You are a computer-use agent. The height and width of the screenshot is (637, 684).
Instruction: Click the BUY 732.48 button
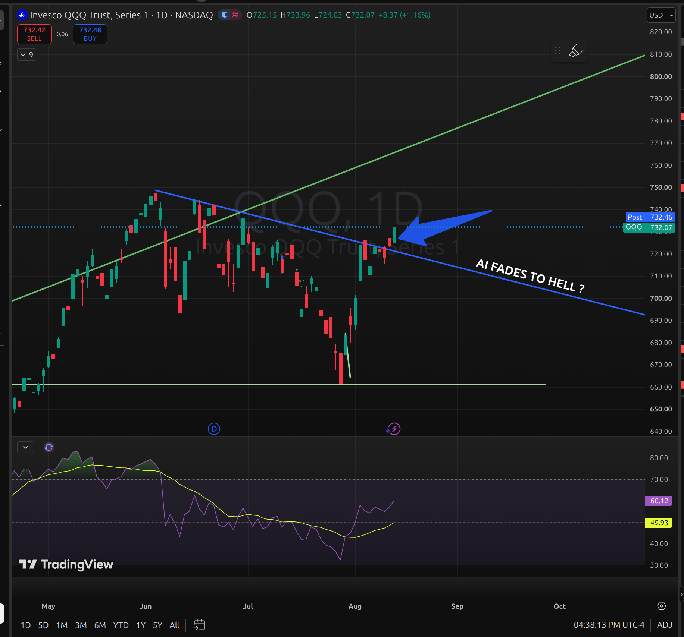90,34
